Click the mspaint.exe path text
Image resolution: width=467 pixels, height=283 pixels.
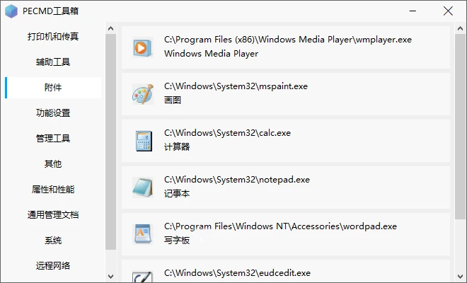(x=236, y=86)
